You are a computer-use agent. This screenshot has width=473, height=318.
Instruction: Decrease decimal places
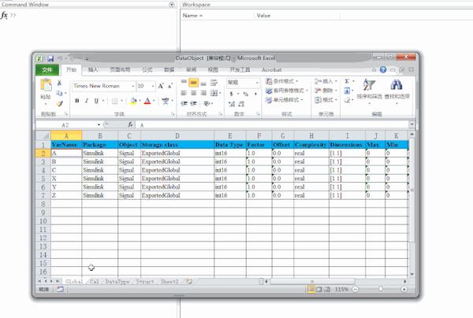point(241,104)
